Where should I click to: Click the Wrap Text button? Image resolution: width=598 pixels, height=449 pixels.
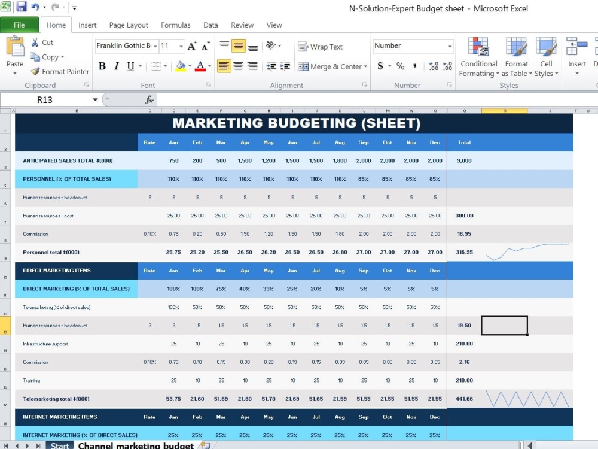pos(321,47)
